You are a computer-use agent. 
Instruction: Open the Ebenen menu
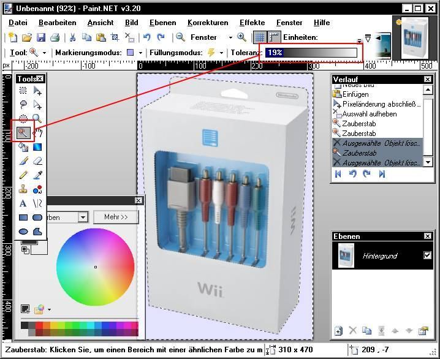[163, 23]
